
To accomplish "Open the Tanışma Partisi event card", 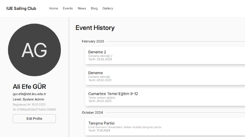I will tap(165, 127).
